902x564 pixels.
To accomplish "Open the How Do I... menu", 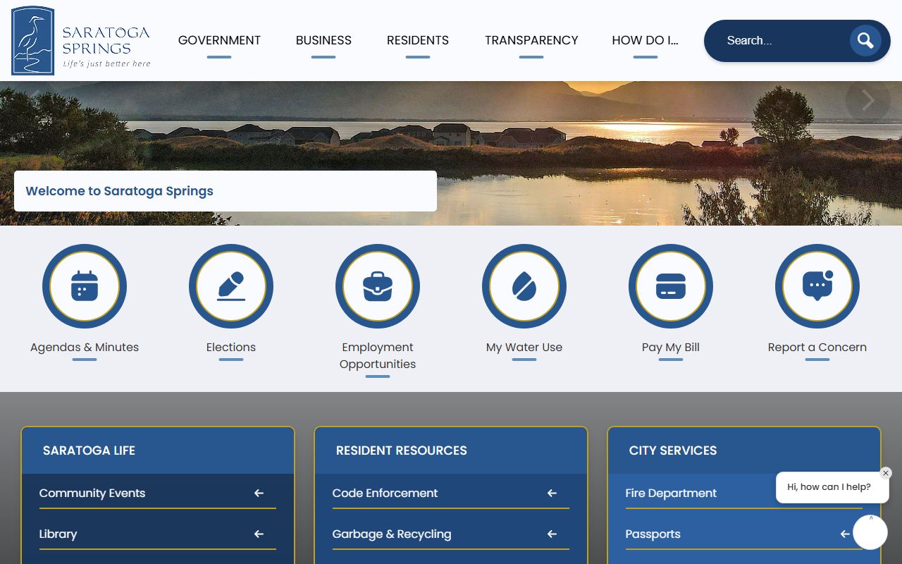I will pos(645,40).
